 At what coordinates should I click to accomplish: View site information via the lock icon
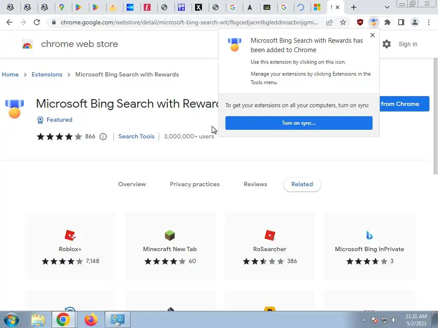[54, 22]
